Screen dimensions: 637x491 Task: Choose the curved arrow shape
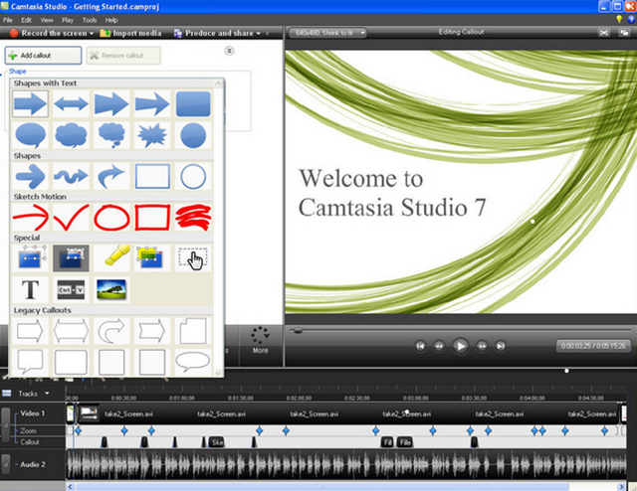(111, 176)
